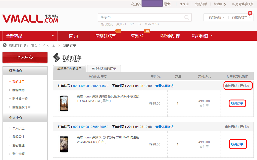Expand the 我的商城 dropdown
Screen dimensions: 257x160
coord(216,17)
